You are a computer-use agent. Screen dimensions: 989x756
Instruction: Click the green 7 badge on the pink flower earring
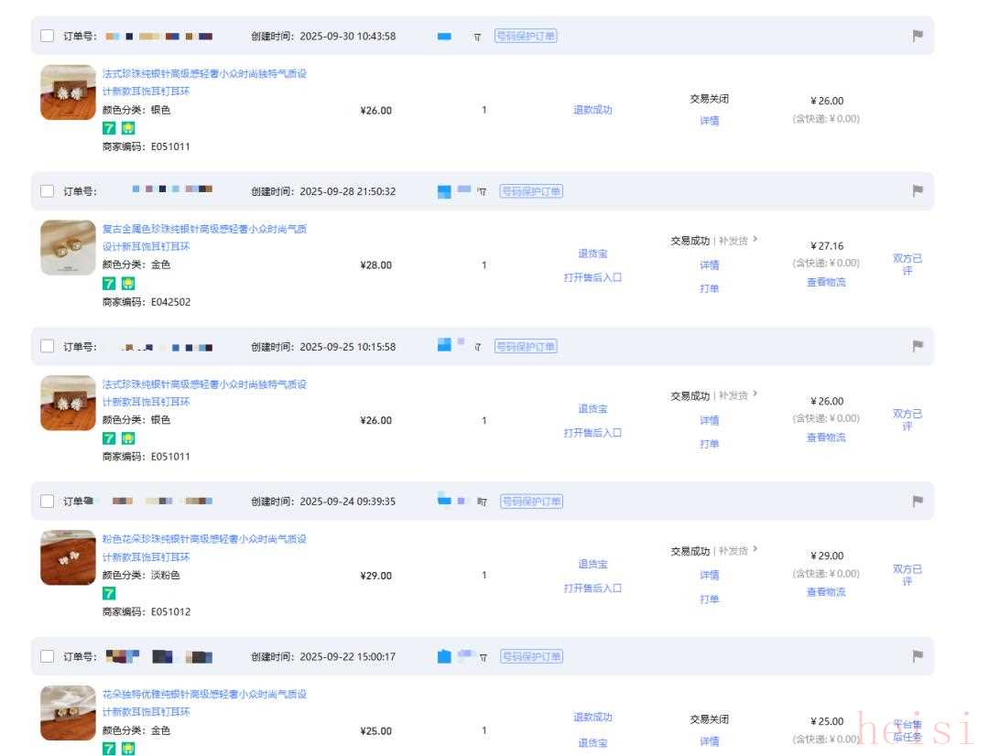pos(109,593)
